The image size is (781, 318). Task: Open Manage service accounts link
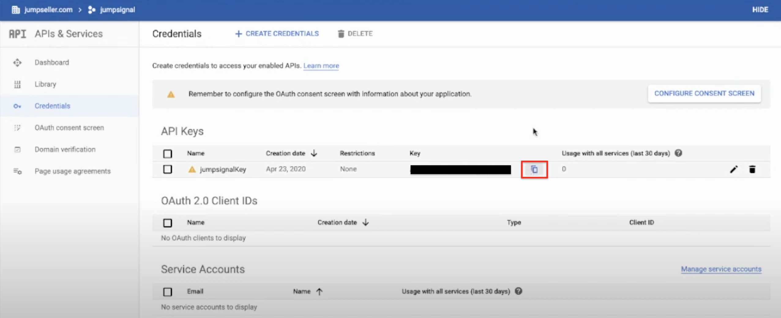(721, 269)
